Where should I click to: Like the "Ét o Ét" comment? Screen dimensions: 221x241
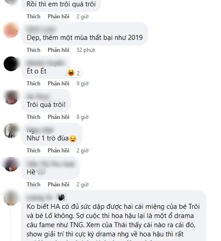click(x=33, y=84)
